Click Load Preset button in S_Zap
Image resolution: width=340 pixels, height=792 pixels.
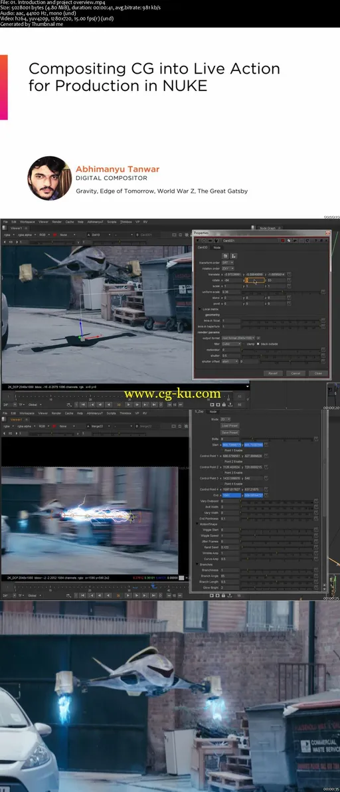230,426
